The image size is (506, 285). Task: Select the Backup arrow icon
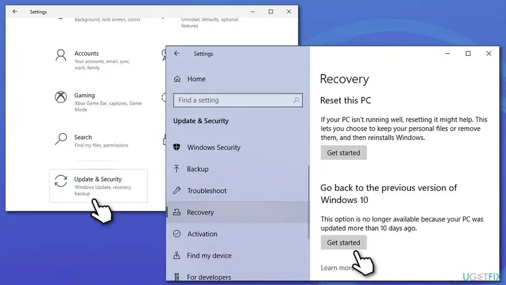point(177,169)
